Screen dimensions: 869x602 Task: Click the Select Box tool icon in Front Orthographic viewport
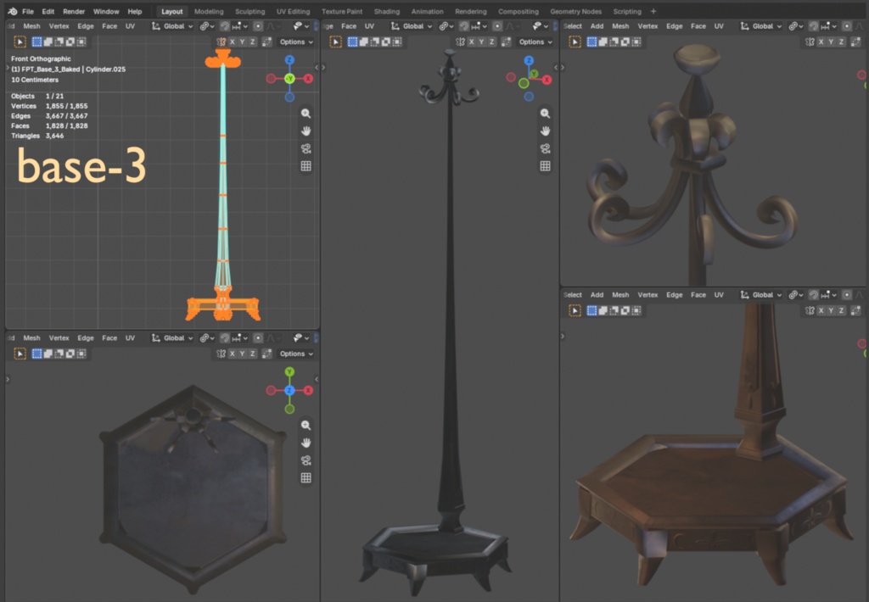pyautogui.click(x=20, y=42)
